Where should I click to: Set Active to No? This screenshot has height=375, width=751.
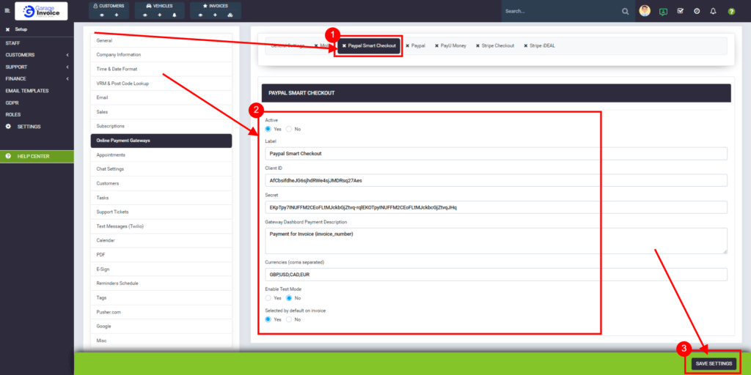coord(289,129)
